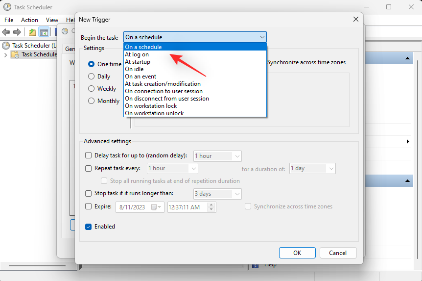Click the Task Scheduler Library folder icon
Screen dimensions: 422x281
(x=15, y=55)
